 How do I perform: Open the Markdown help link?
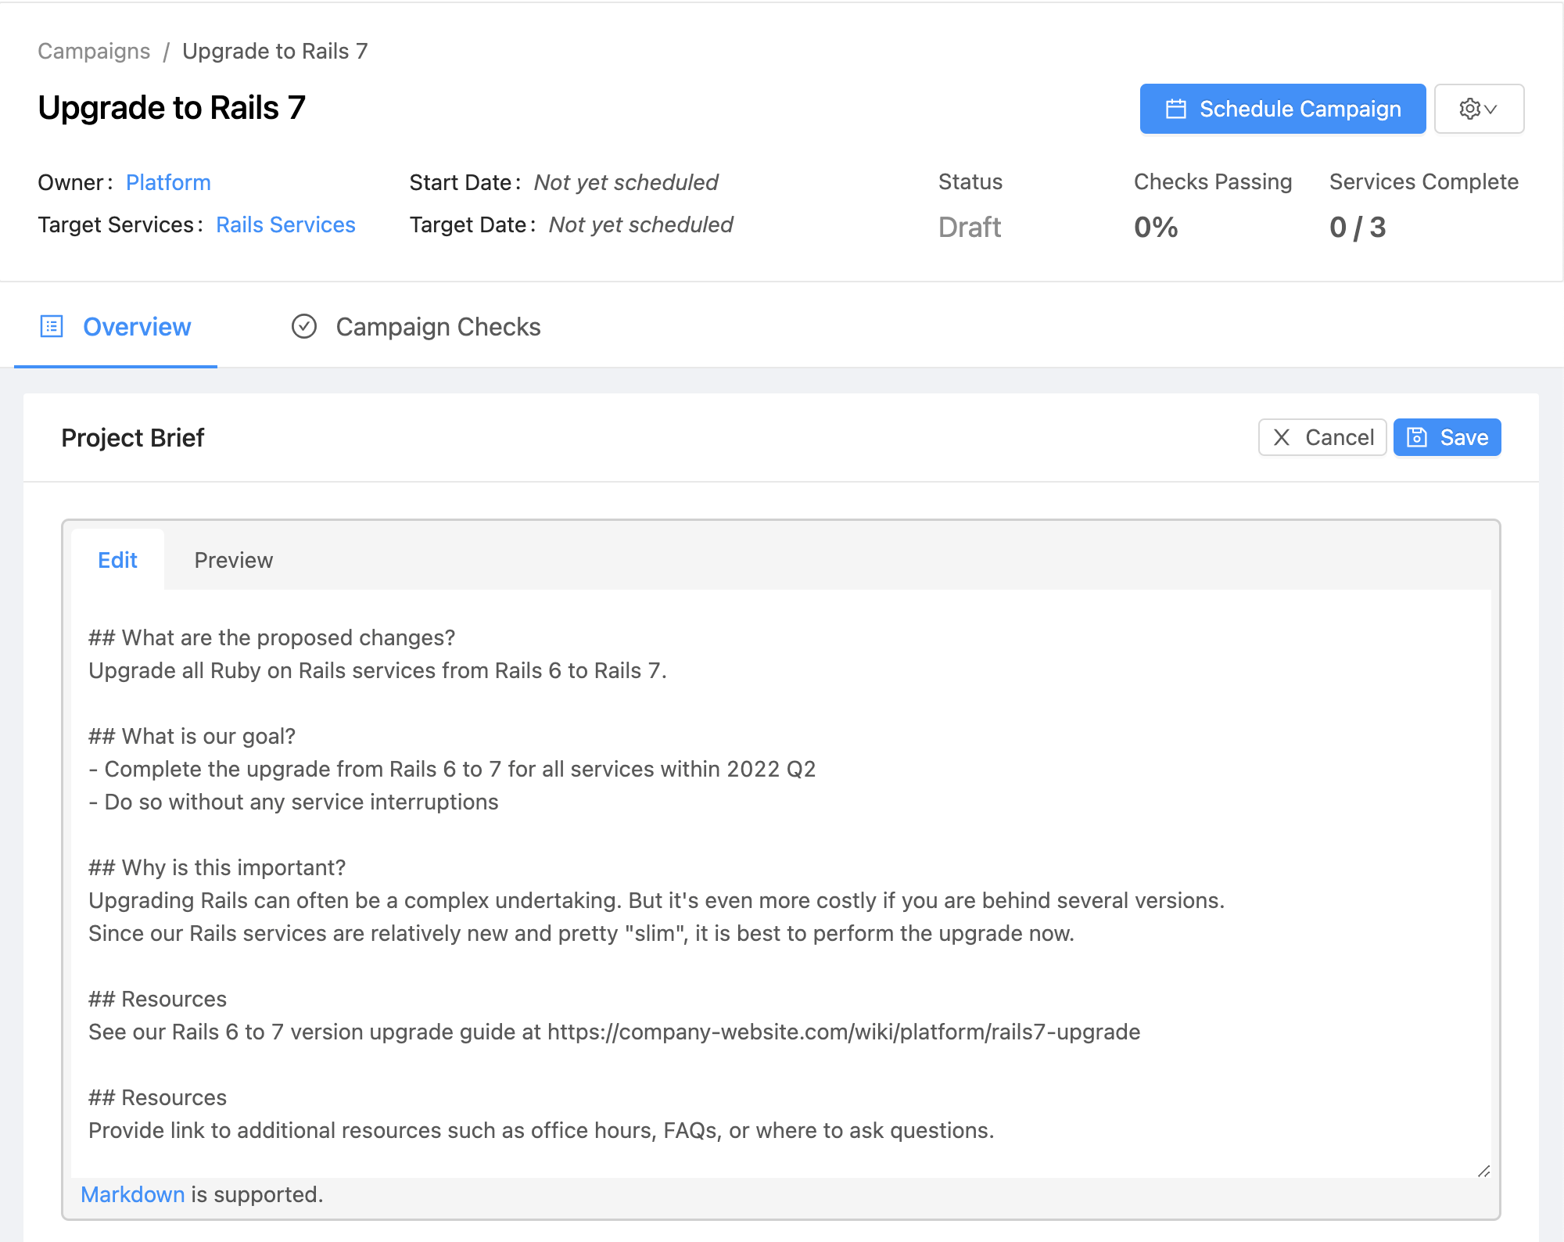click(133, 1194)
